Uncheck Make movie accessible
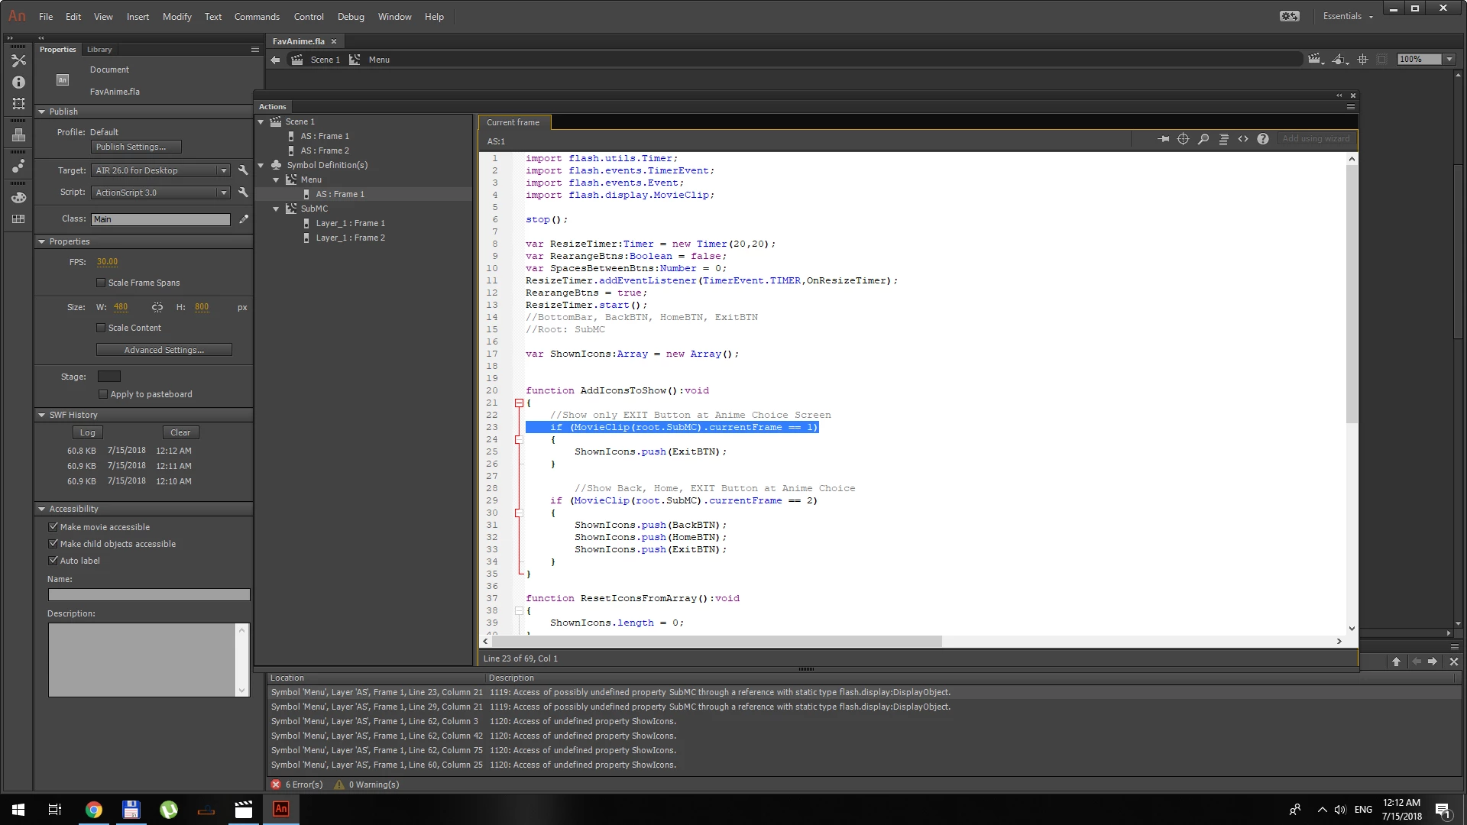Image resolution: width=1467 pixels, height=825 pixels. [x=53, y=527]
